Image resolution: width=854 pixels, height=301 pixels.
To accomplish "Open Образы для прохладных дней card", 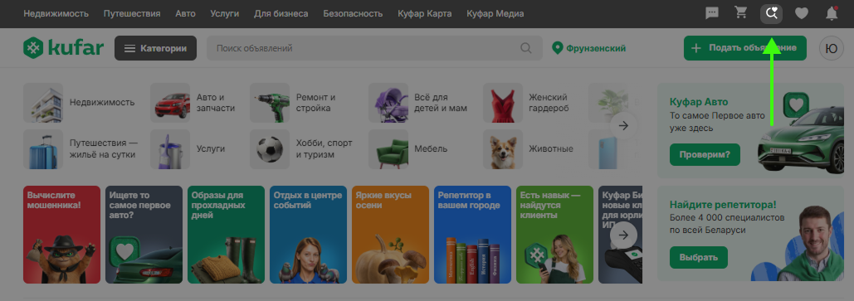I will coord(226,235).
